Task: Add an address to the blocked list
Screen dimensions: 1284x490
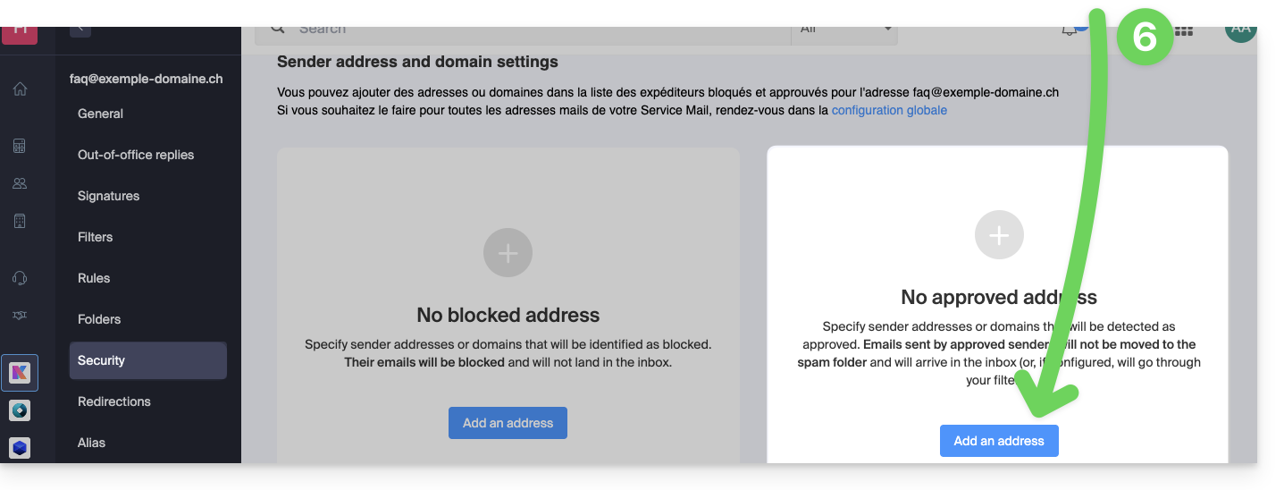Action: click(508, 423)
